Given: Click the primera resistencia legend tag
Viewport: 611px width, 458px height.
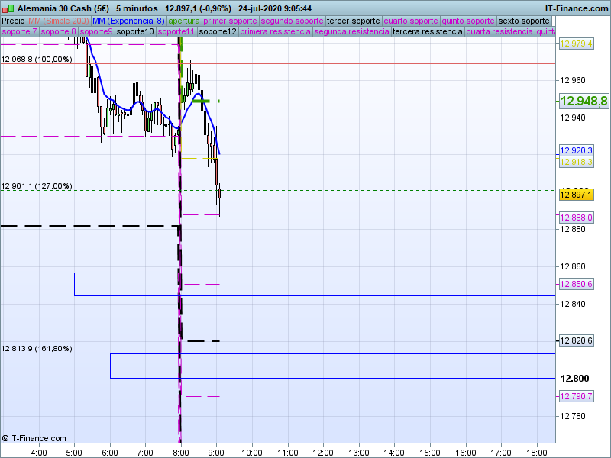Looking at the screenshot, I should (275, 31).
